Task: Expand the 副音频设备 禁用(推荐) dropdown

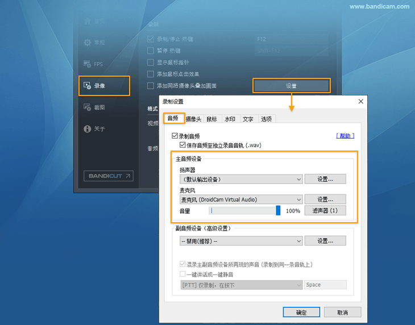Action: point(241,241)
